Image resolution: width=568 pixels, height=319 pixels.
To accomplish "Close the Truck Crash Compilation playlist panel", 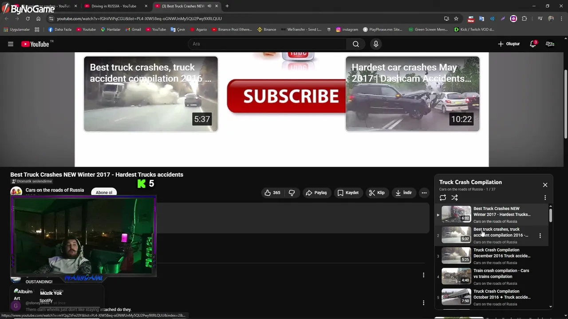I will pos(545,185).
